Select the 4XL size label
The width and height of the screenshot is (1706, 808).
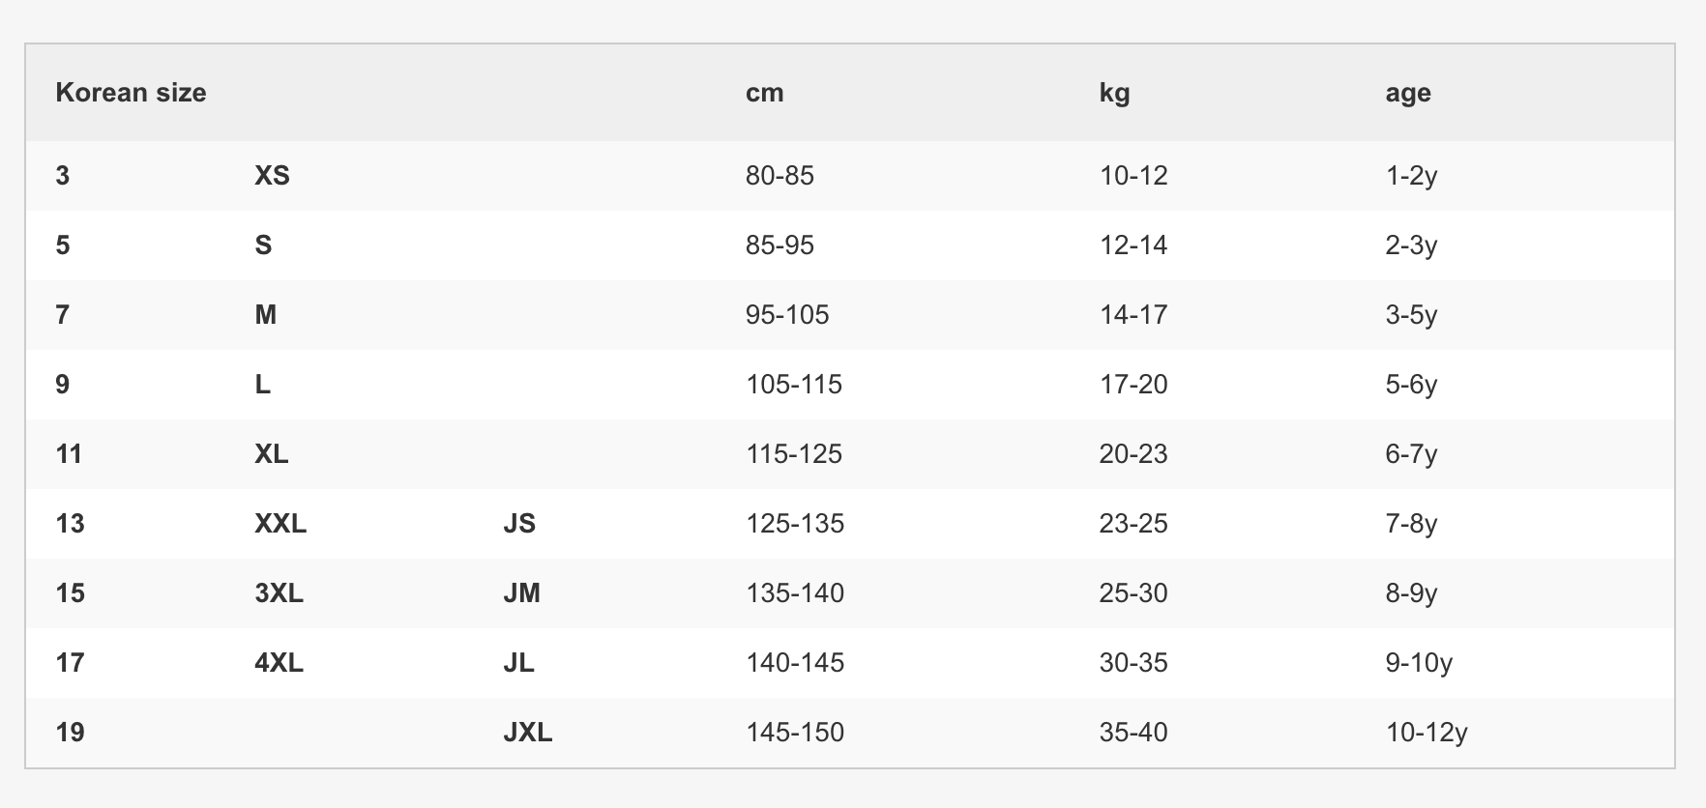click(x=279, y=663)
